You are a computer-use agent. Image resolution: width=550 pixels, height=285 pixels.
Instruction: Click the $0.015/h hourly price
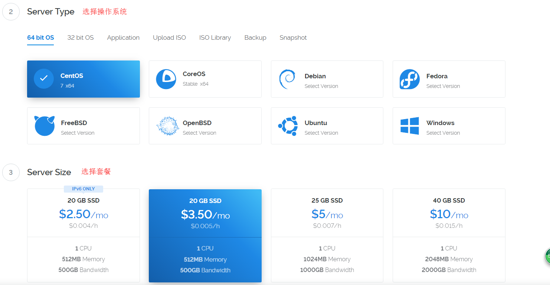449,226
